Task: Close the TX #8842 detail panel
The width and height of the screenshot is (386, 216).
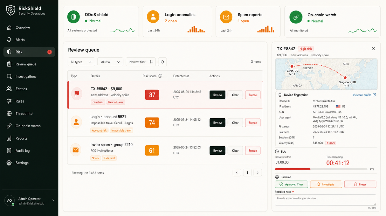Action: 373,49
